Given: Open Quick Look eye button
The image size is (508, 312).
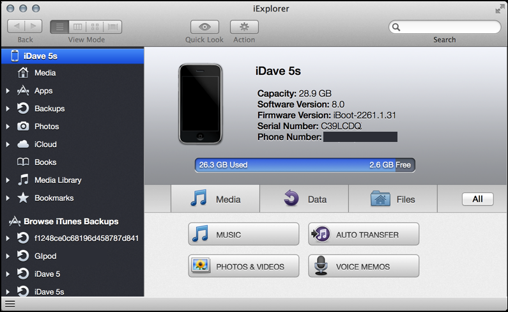Looking at the screenshot, I should (x=204, y=27).
